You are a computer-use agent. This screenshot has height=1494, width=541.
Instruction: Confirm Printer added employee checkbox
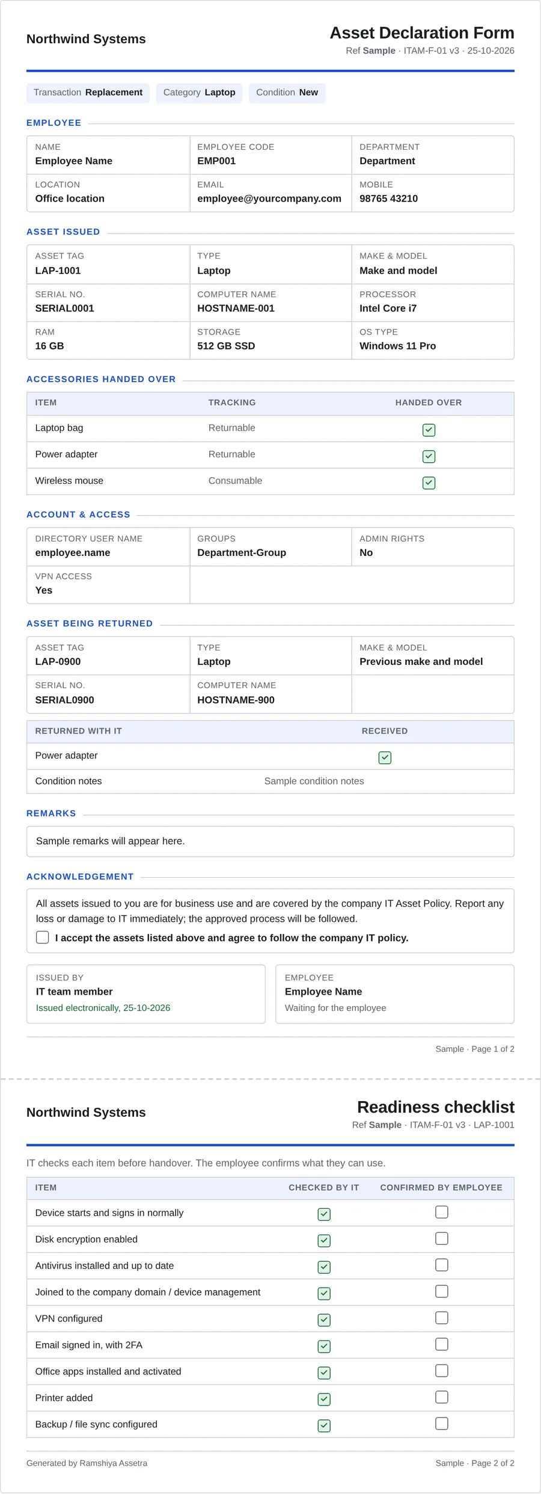442,1397
